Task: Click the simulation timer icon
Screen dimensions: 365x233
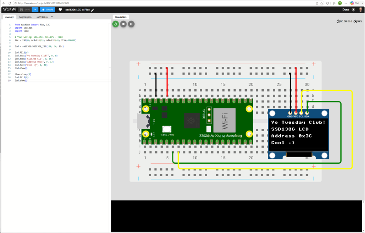Action: click(x=338, y=21)
